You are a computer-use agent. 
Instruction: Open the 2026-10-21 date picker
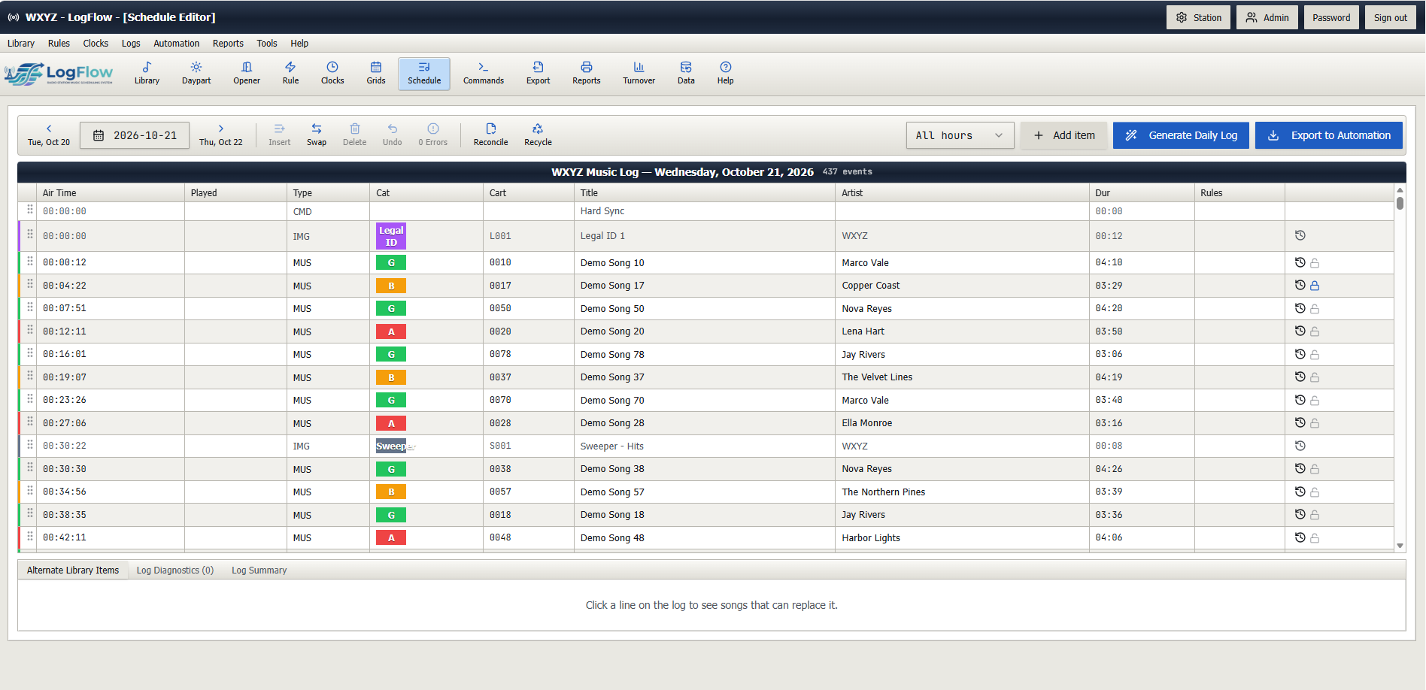(135, 135)
